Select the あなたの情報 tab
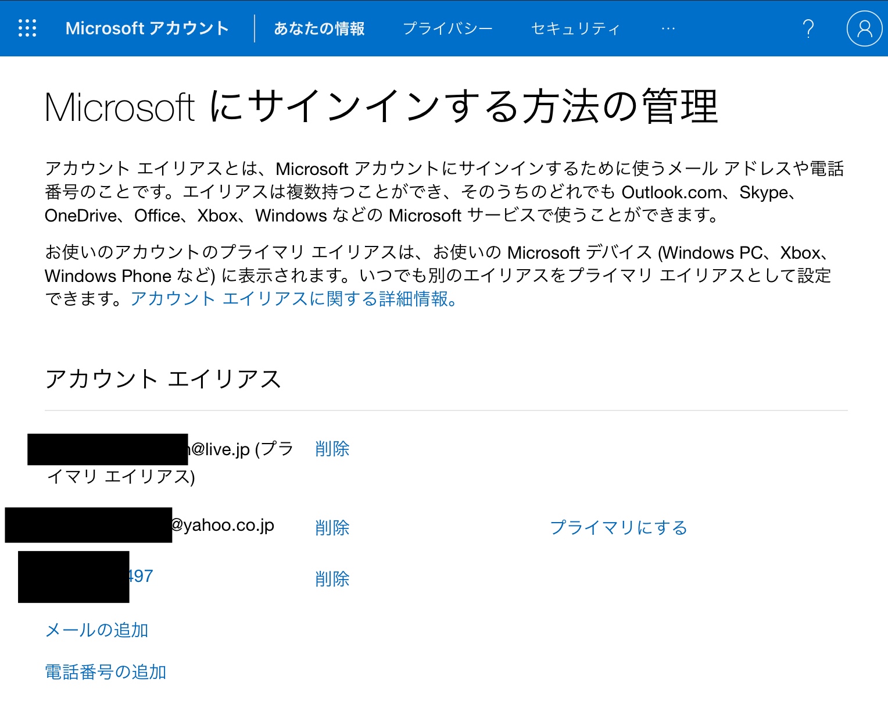Screen dimensions: 888x704 click(319, 28)
